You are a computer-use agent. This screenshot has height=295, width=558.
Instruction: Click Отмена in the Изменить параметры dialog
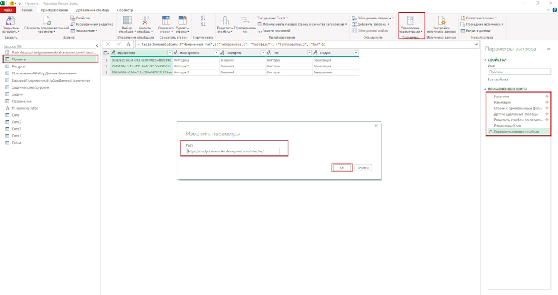tap(363, 167)
